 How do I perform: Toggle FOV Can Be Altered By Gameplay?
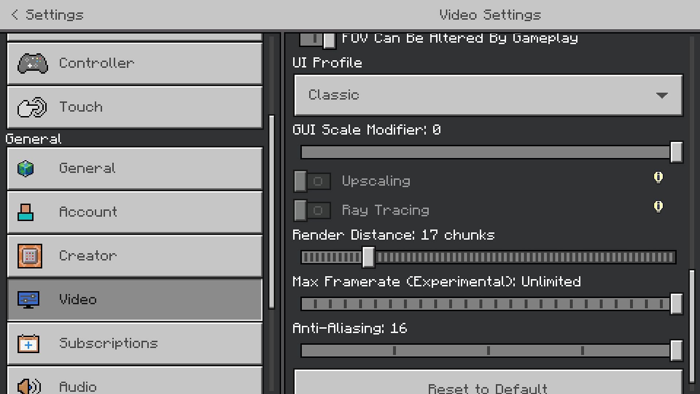pyautogui.click(x=316, y=38)
